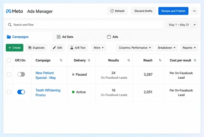The height and width of the screenshot is (137, 204).
Task: Click the Cost per result header
Action: (181, 60)
